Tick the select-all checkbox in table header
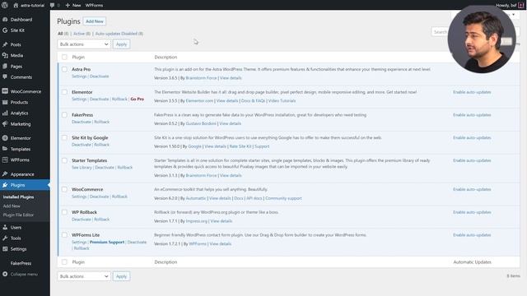Image resolution: width=527 pixels, height=296 pixels. 64,57
